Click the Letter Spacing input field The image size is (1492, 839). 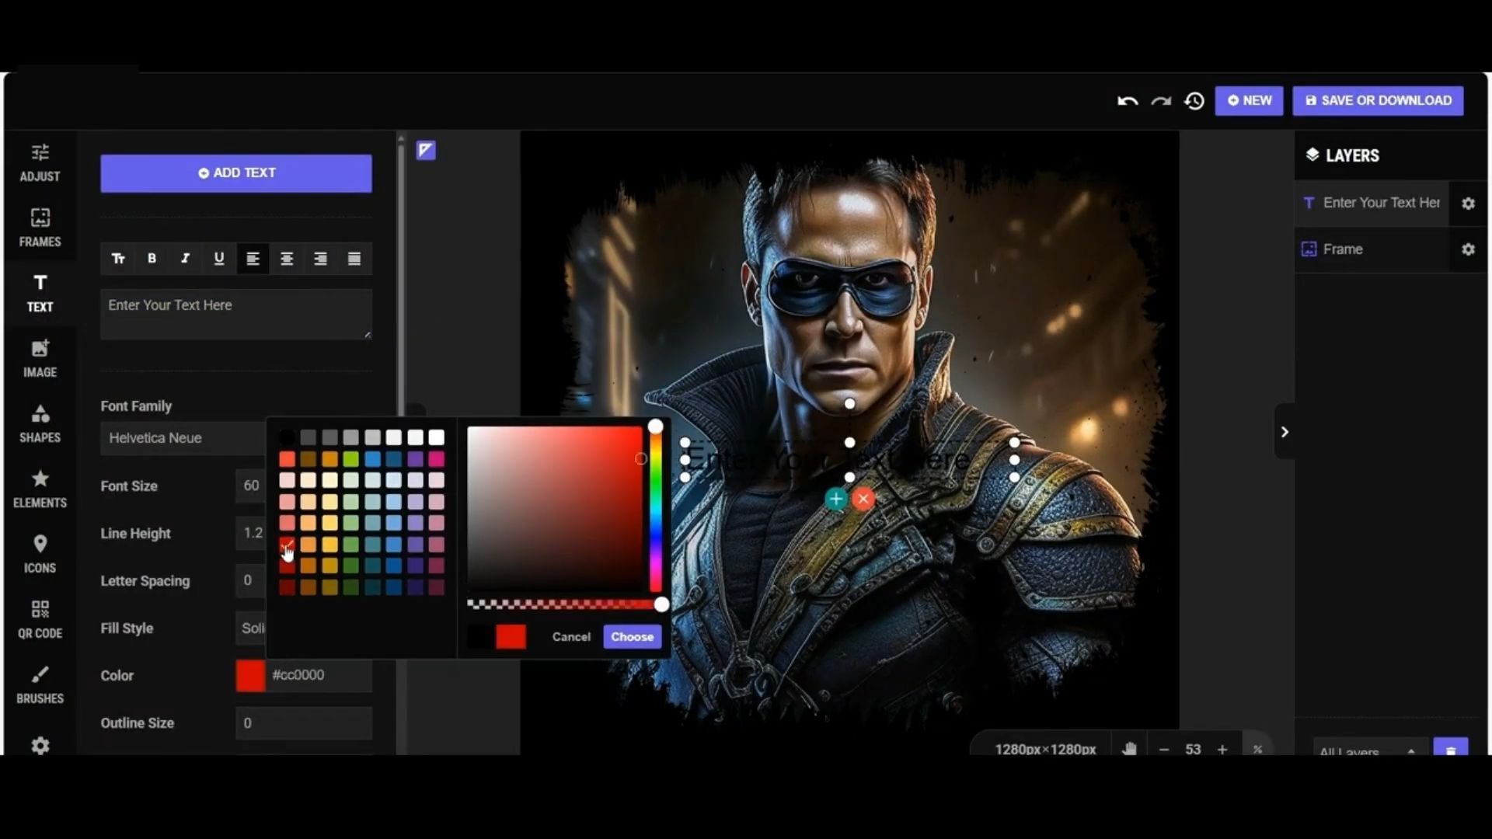(x=250, y=580)
